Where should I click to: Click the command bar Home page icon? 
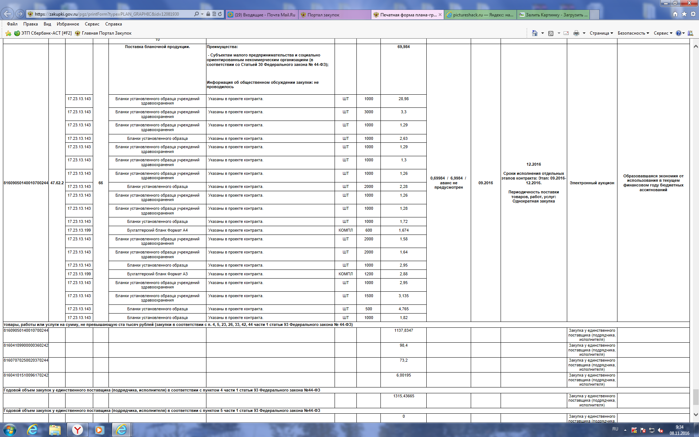coord(534,33)
